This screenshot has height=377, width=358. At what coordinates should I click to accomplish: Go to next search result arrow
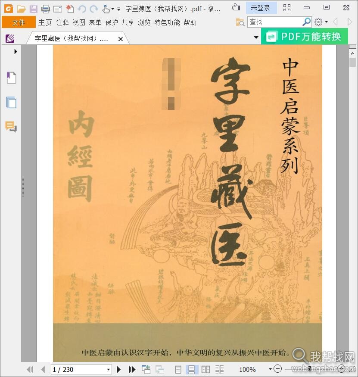350,22
